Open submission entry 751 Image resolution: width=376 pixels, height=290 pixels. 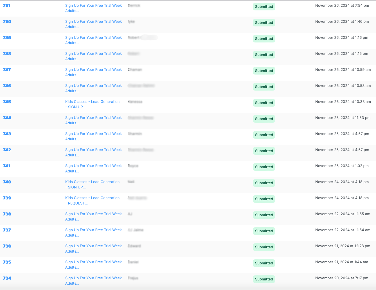6,6
